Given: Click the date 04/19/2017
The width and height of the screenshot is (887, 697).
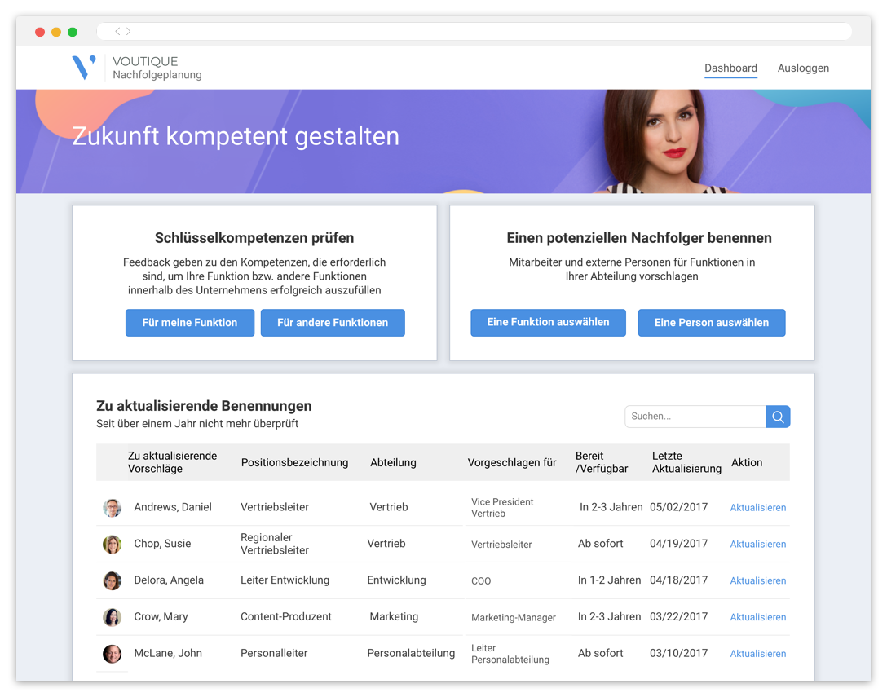Looking at the screenshot, I should click(x=678, y=545).
